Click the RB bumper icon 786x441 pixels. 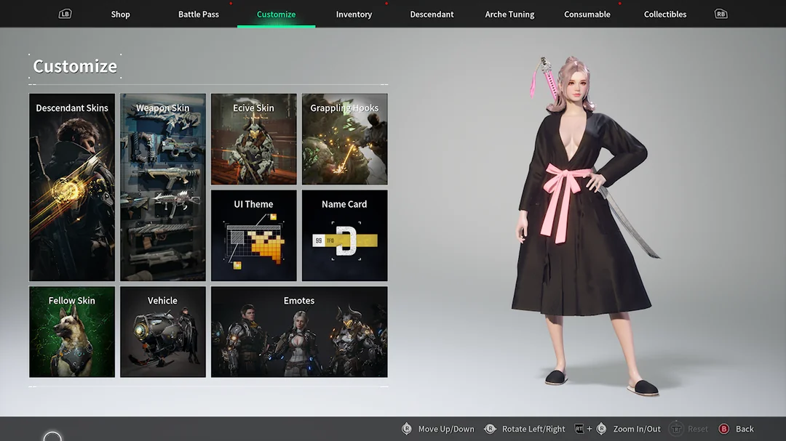click(720, 14)
